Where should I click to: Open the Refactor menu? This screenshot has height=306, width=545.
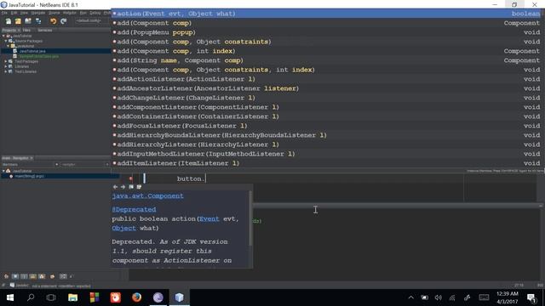(x=70, y=13)
